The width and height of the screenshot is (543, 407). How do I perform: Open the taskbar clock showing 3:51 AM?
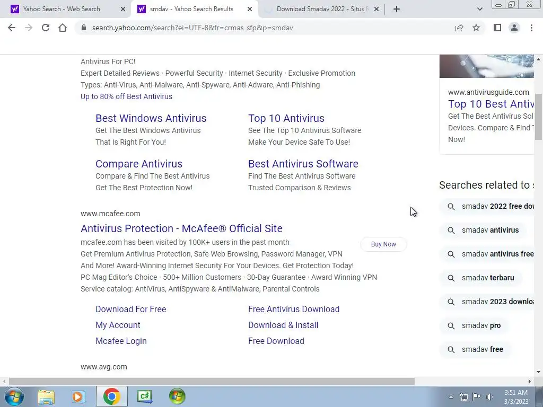point(516,397)
